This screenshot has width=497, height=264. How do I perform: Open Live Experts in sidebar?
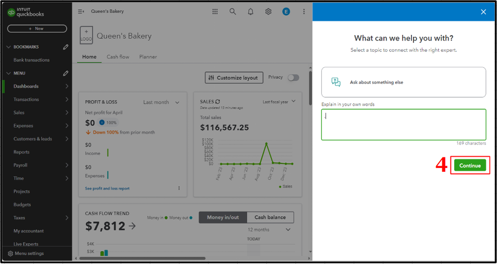(x=26, y=244)
